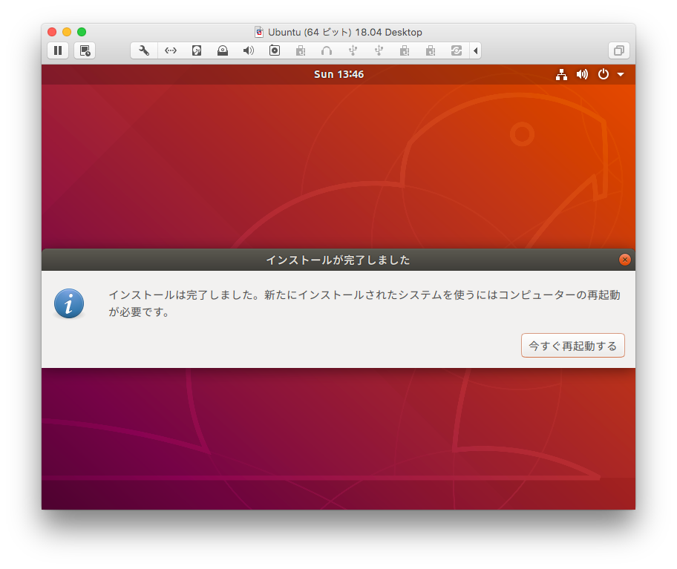Open Ubuntu wired network status icon

pos(561,75)
